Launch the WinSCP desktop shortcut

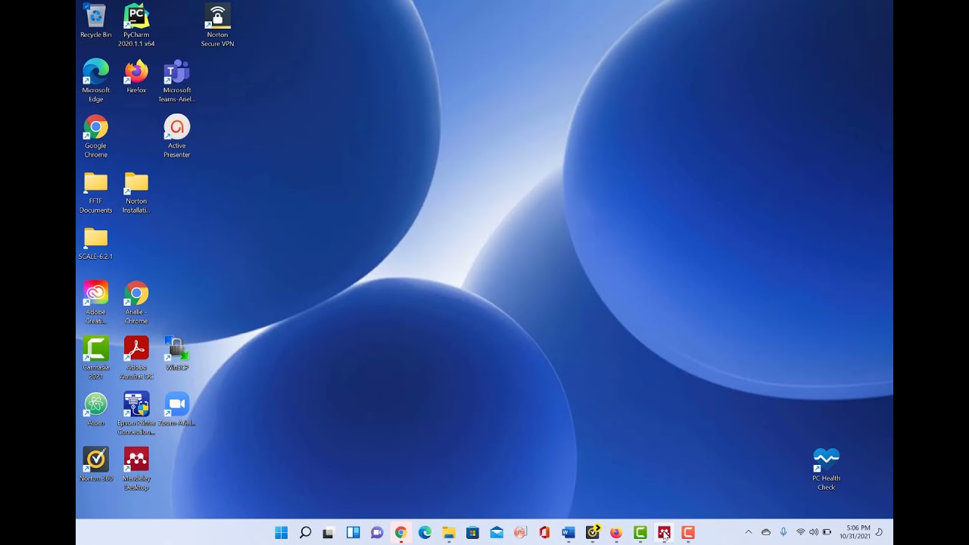point(176,349)
